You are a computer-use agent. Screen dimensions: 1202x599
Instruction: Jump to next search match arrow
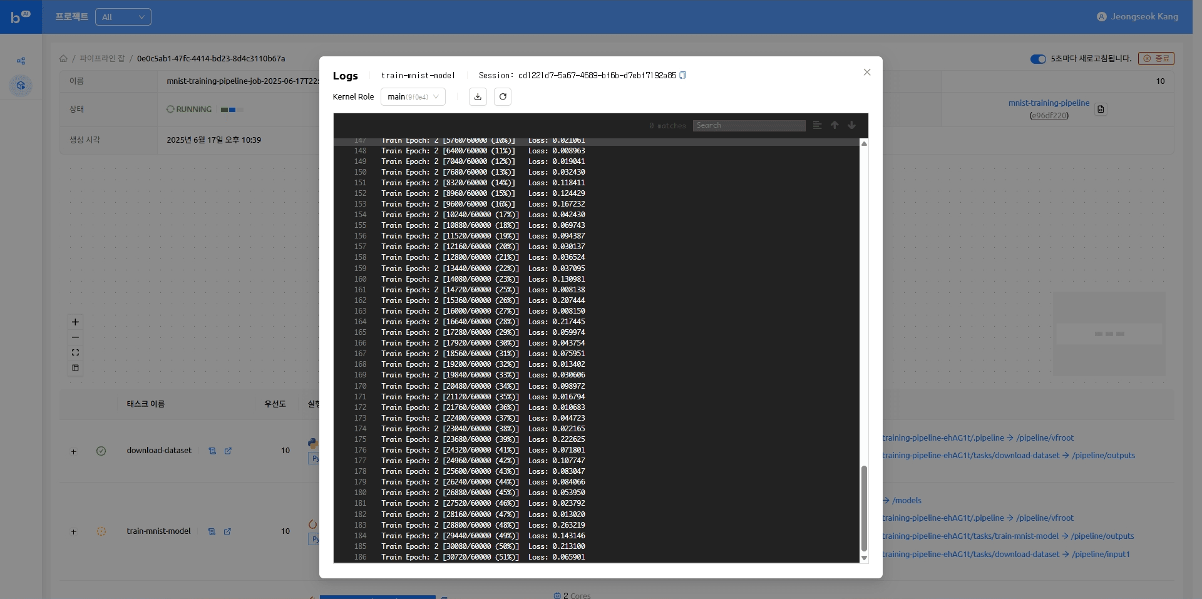click(851, 125)
